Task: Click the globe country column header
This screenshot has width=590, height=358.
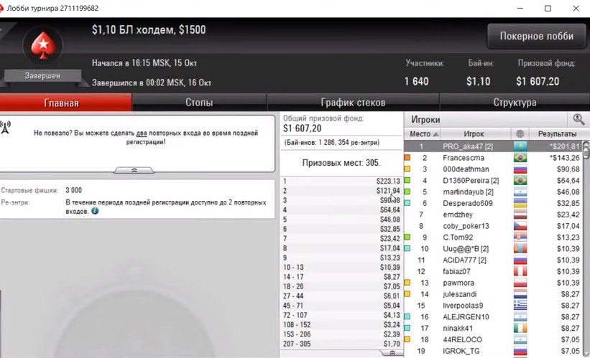Action: coord(520,133)
